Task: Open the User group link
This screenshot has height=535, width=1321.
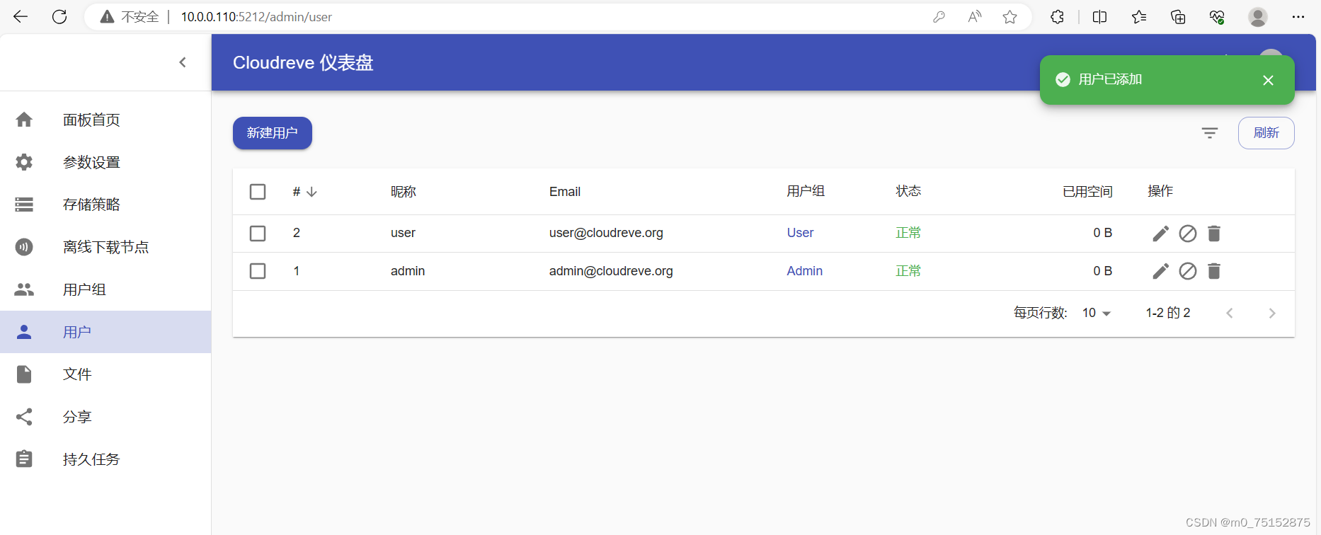Action: (x=800, y=233)
